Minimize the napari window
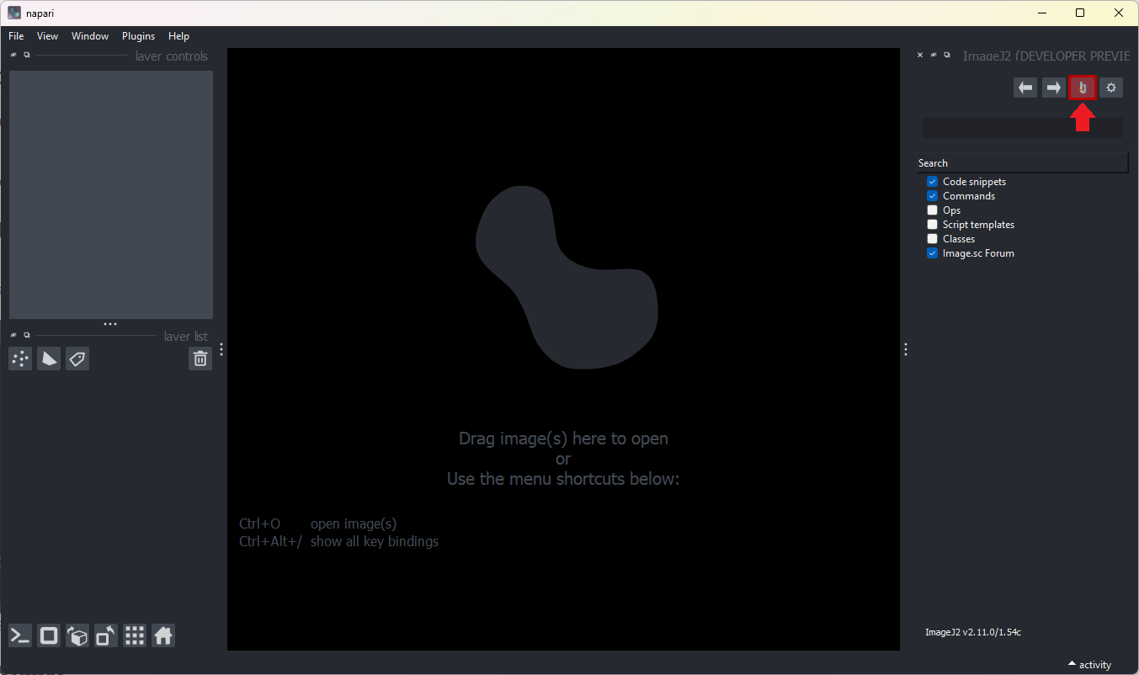The width and height of the screenshot is (1139, 675). tap(1041, 13)
